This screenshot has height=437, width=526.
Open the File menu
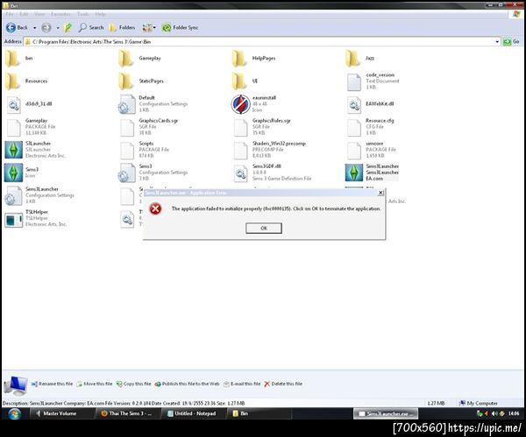point(10,14)
